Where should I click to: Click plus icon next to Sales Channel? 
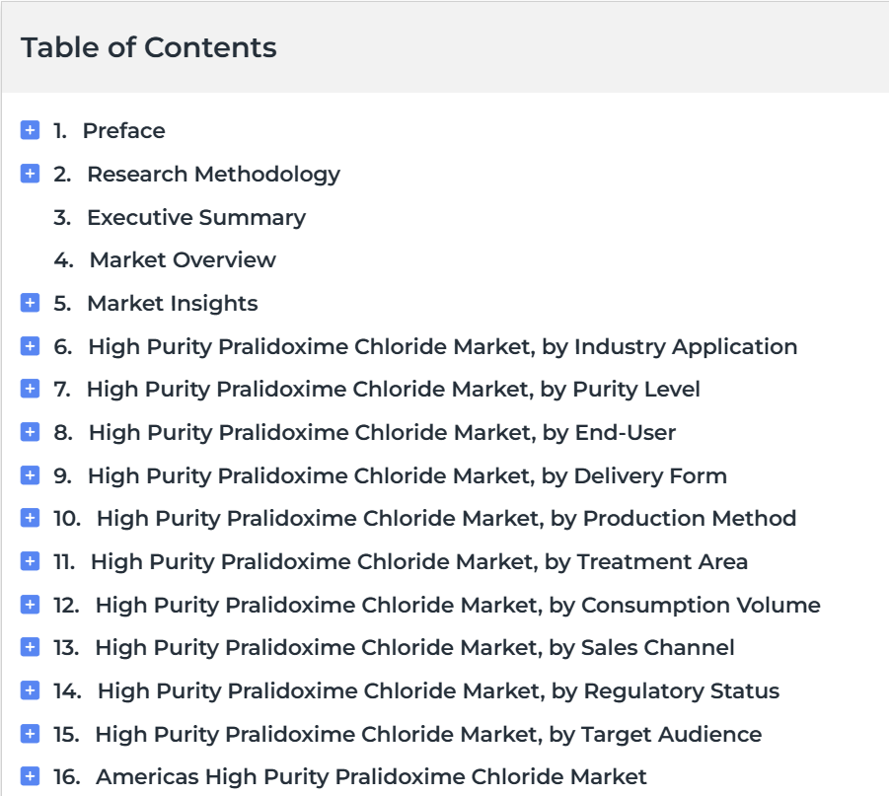coord(30,647)
